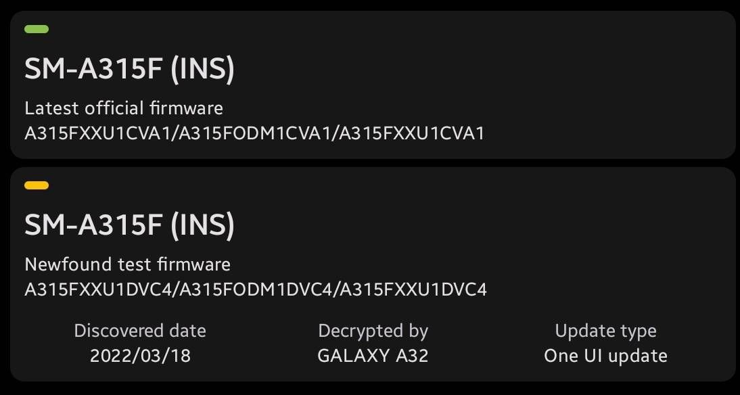Click the last A315FXXU1CVA1 build code
Viewport: 740px width, 395px height.
412,133
